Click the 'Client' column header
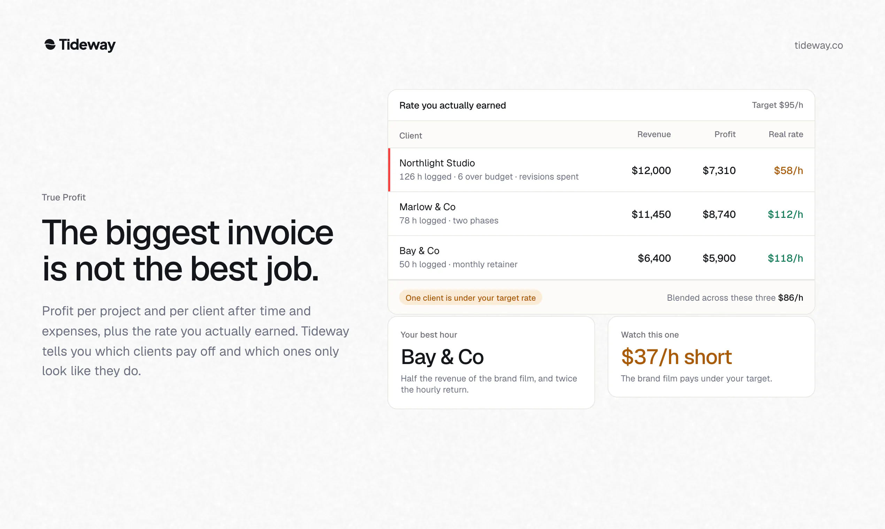 tap(410, 135)
